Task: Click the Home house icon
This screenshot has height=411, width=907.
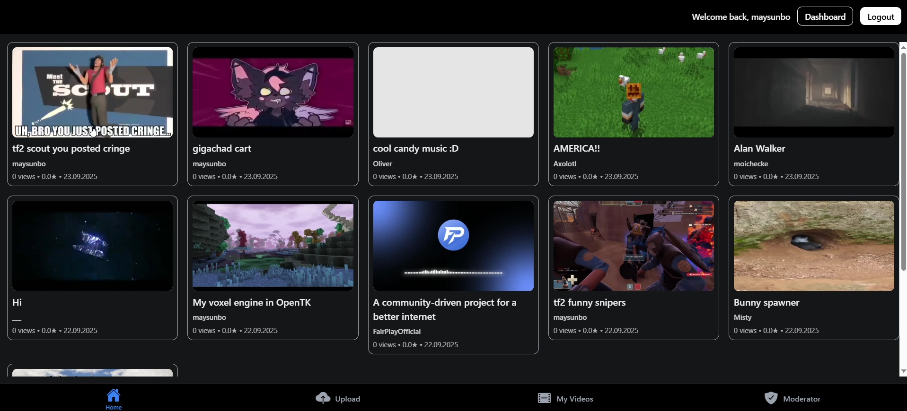Action: tap(114, 395)
